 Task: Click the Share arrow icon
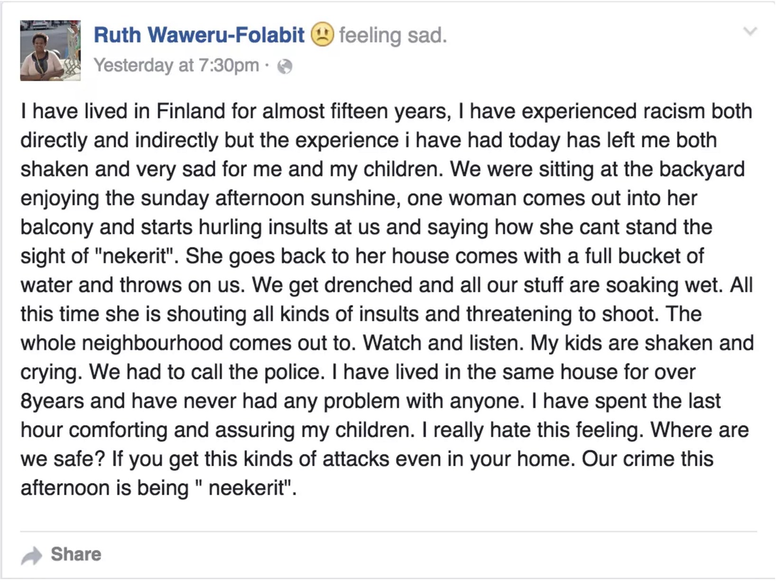(x=32, y=555)
